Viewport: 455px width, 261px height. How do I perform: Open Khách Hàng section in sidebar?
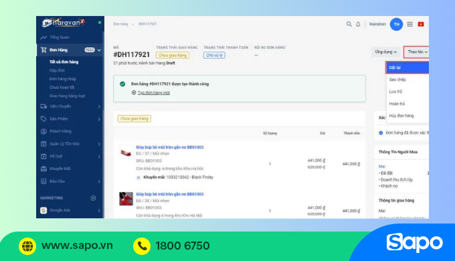[x=60, y=131]
